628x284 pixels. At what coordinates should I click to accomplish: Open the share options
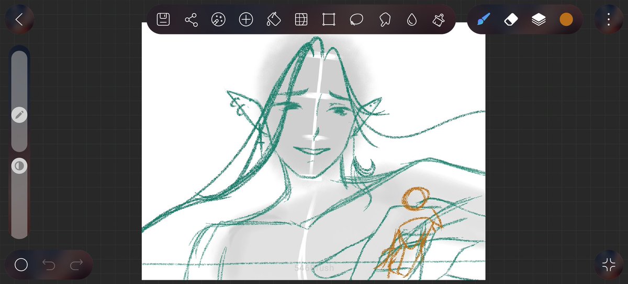(x=191, y=20)
